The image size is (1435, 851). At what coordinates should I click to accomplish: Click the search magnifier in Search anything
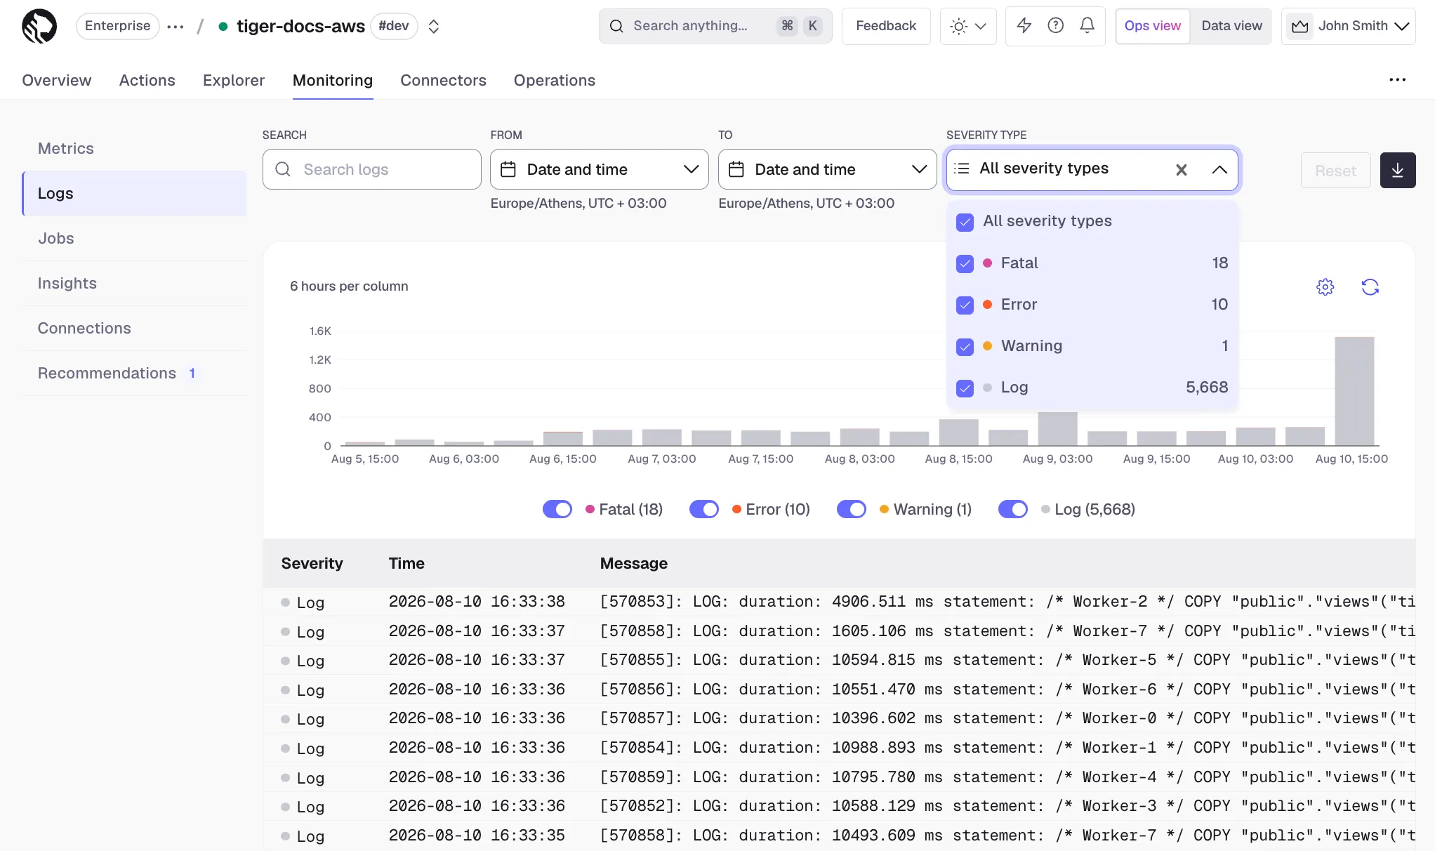616,26
